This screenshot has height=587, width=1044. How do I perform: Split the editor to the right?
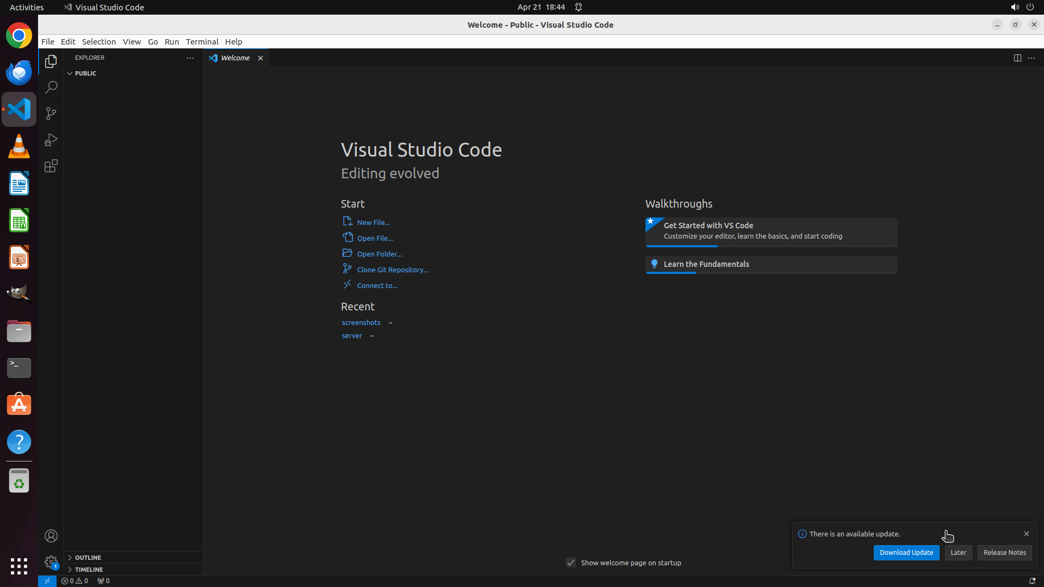tap(1017, 58)
